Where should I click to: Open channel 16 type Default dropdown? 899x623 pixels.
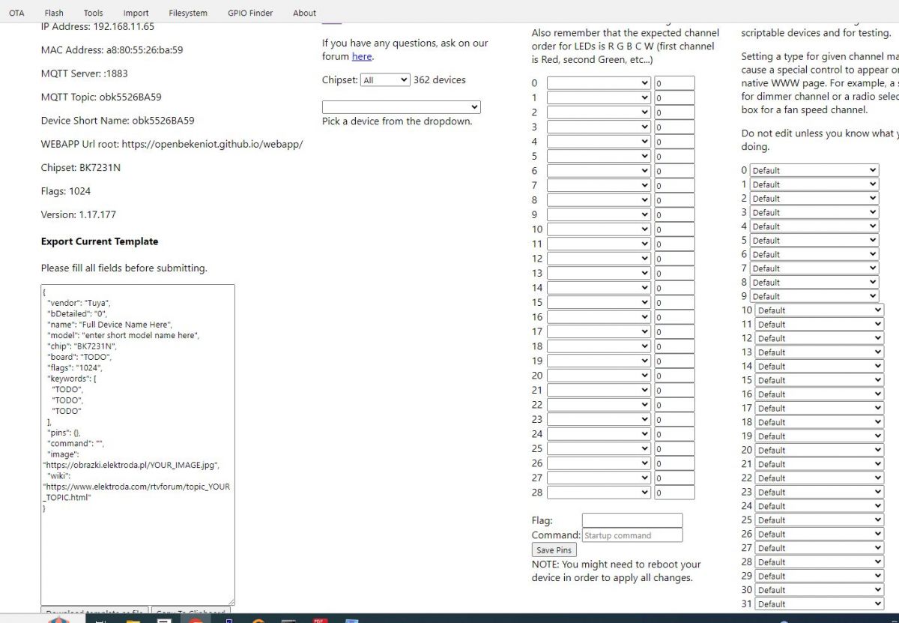tap(819, 394)
